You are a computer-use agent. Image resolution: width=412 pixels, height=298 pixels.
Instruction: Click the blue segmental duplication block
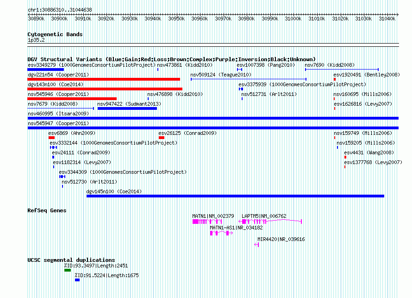(x=77, y=280)
